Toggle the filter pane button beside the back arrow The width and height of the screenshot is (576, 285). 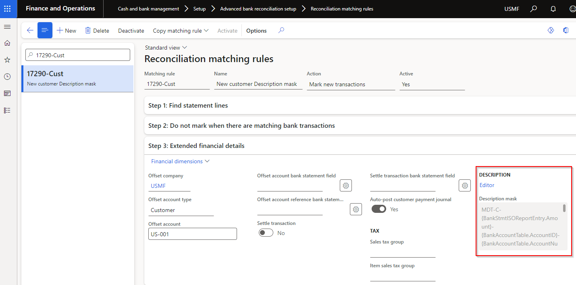point(45,30)
